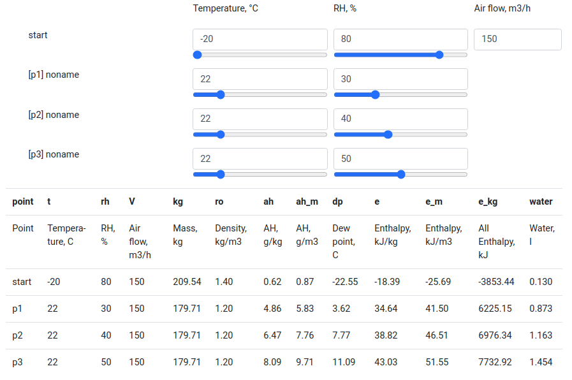Image resolution: width=572 pixels, height=380 pixels.
Task: Click the p3 RH input showing 50
Action: pos(400,159)
